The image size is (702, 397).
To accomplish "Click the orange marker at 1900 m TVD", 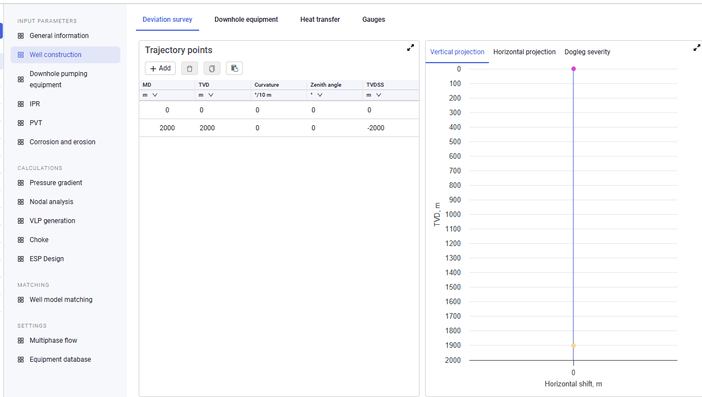I will pyautogui.click(x=573, y=346).
